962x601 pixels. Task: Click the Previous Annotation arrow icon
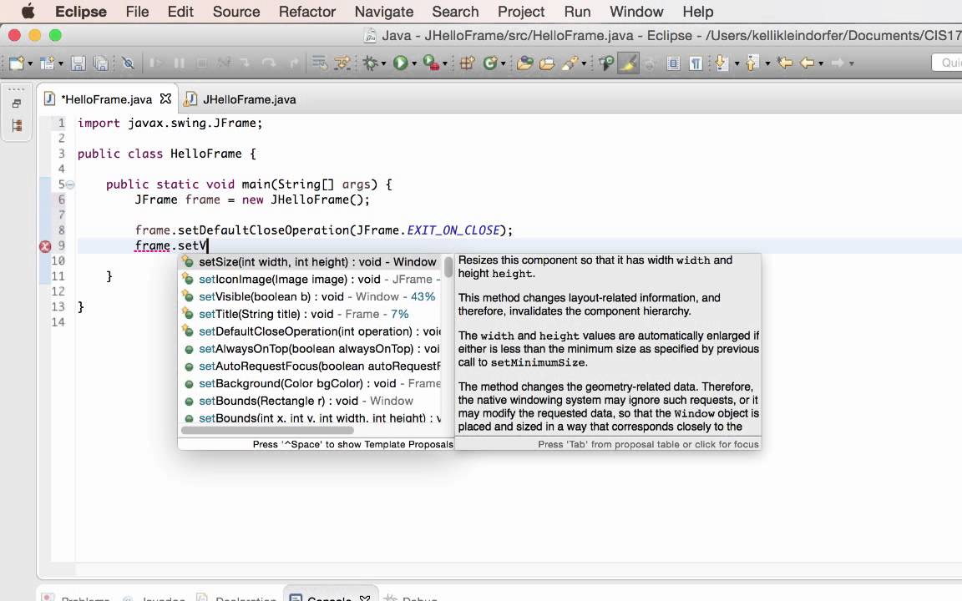pos(752,63)
